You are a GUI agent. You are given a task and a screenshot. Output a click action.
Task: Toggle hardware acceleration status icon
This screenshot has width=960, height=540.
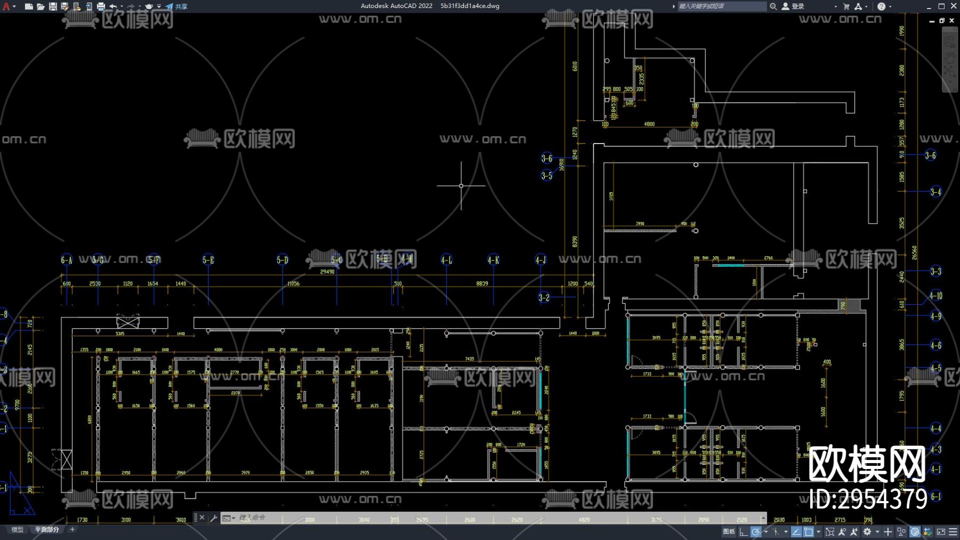[915, 531]
